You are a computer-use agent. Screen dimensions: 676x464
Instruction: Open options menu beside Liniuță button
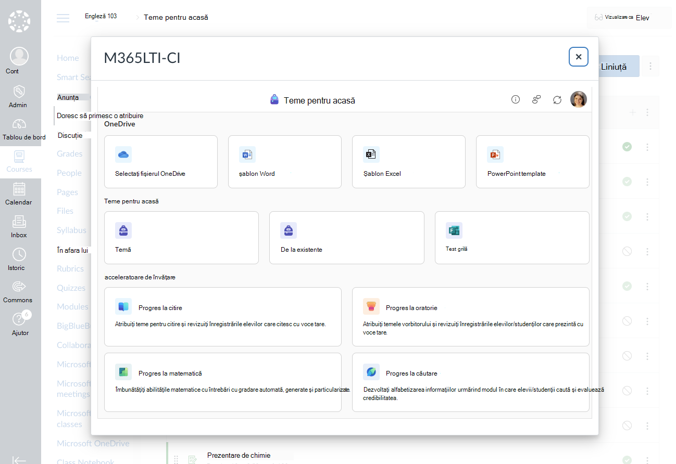coord(650,67)
